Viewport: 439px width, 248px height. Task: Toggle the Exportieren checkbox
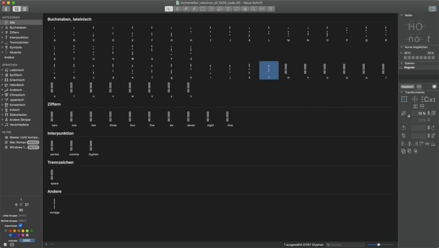[20, 226]
